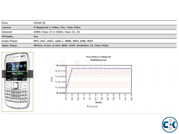Click the ClickBD logo icon
The height and width of the screenshot is (134, 179).
(170, 125)
